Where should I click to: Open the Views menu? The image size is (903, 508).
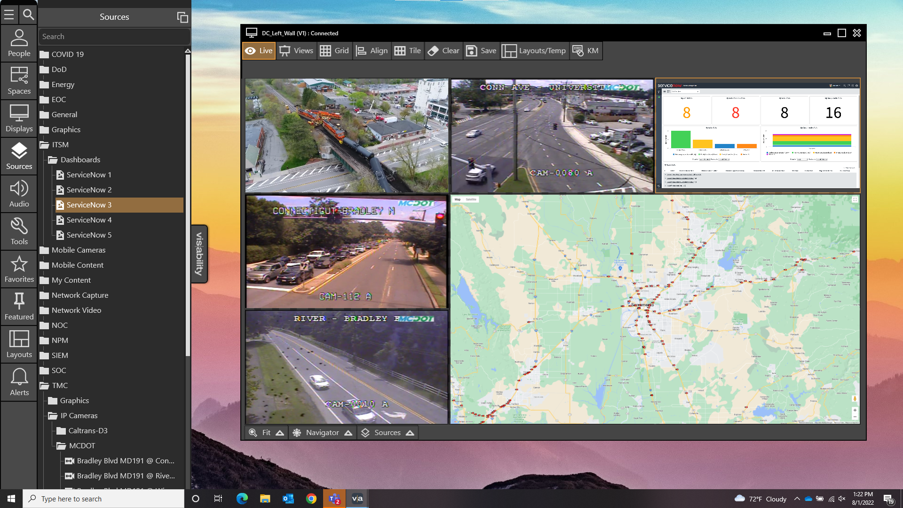(296, 51)
